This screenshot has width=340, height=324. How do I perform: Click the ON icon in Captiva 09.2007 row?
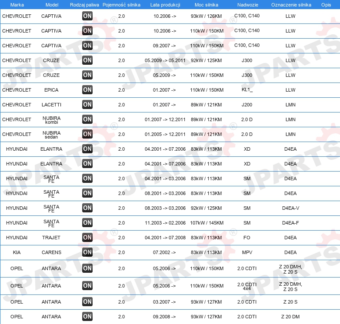(x=87, y=46)
